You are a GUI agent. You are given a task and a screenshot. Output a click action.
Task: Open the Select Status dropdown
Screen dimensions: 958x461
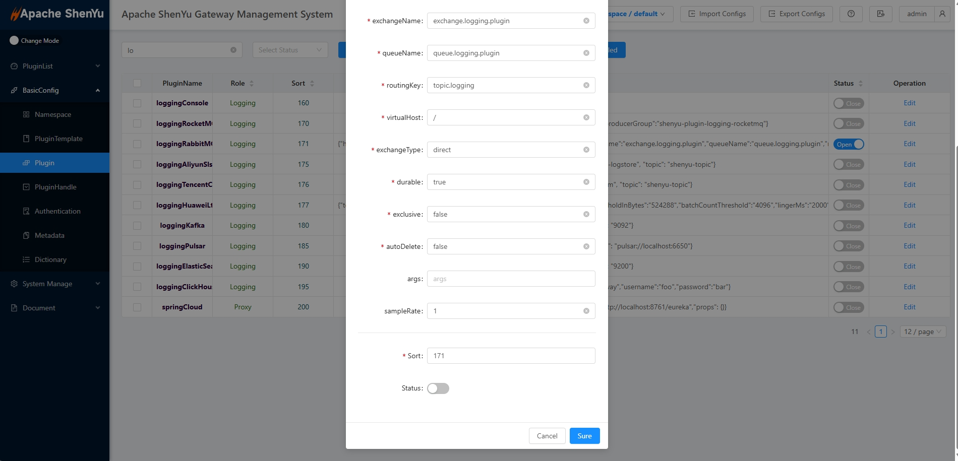(x=290, y=50)
